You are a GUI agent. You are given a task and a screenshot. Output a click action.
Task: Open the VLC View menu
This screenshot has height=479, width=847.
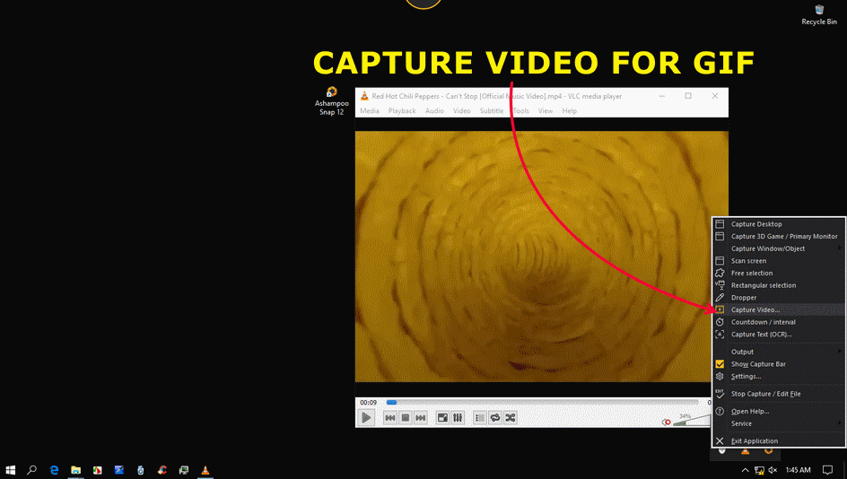[546, 110]
